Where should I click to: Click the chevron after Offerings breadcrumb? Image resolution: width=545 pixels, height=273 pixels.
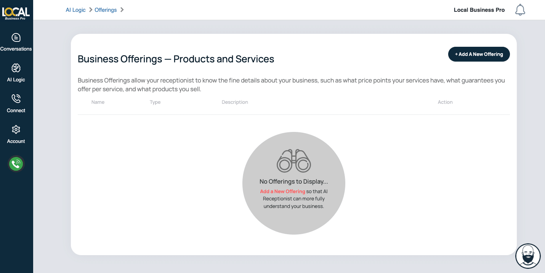coord(122,10)
